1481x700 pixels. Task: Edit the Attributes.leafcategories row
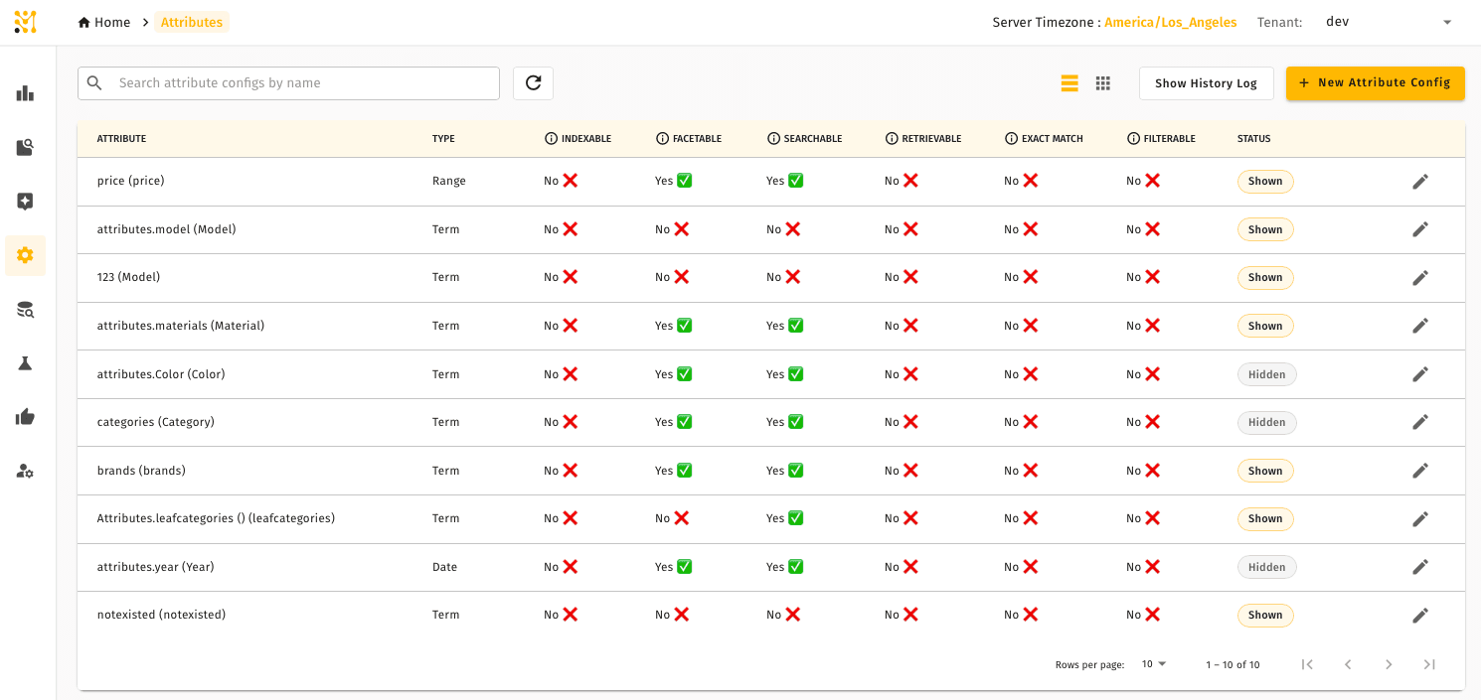point(1420,518)
